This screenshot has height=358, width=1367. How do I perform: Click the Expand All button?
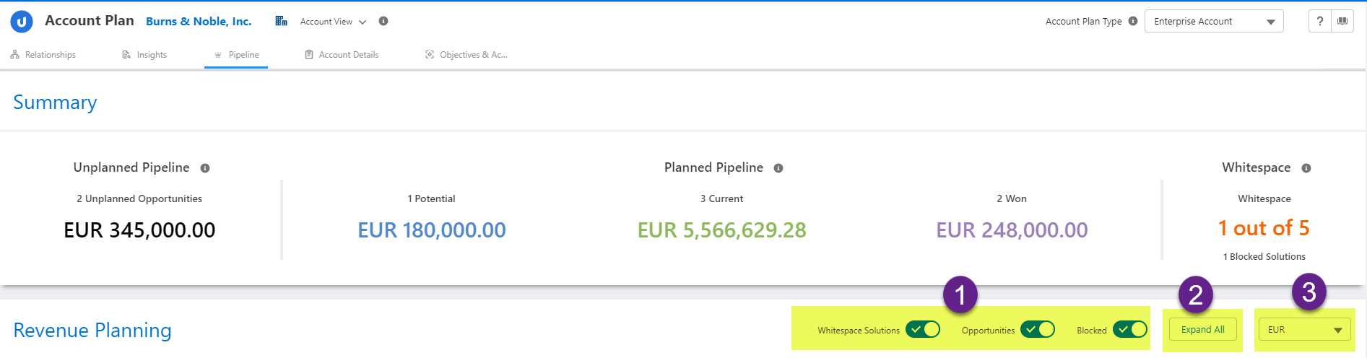(1203, 330)
